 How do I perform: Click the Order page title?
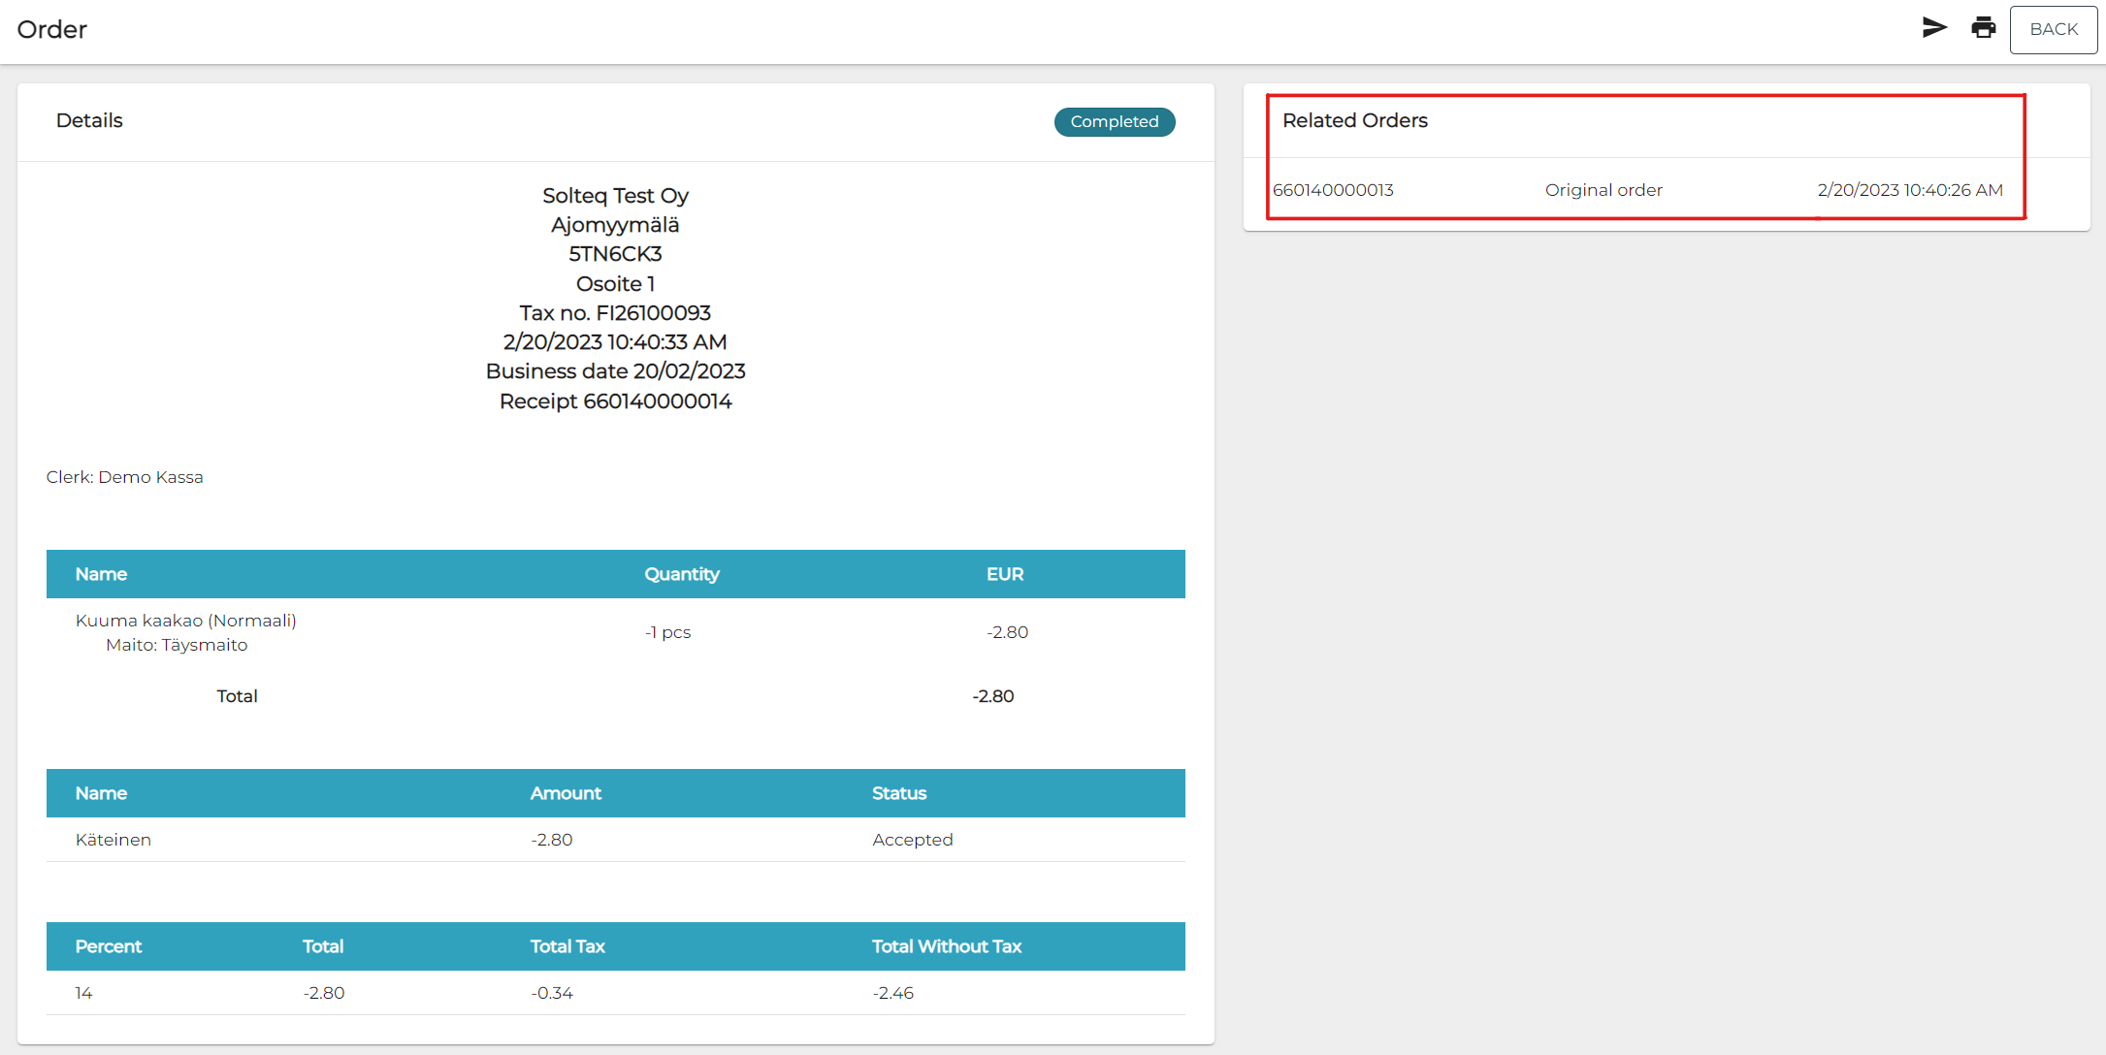point(52,30)
